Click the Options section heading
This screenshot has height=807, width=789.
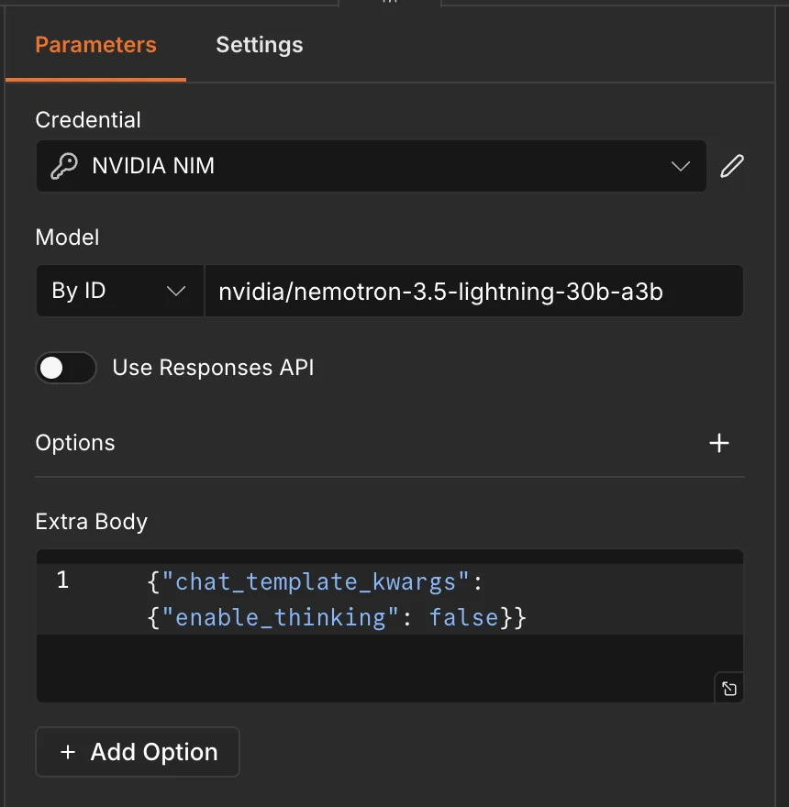click(x=75, y=443)
